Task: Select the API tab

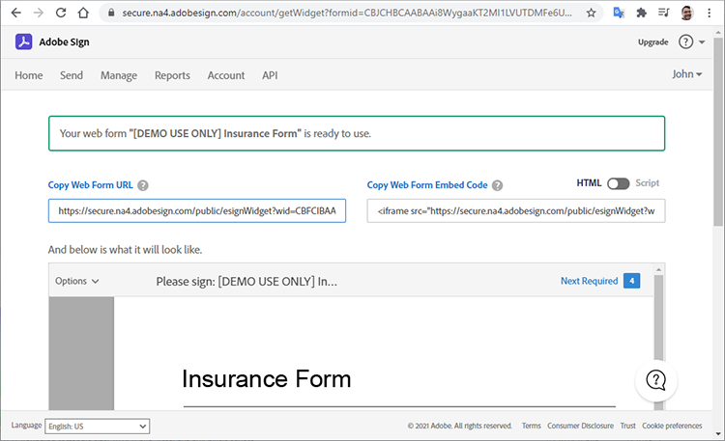Action: point(270,75)
